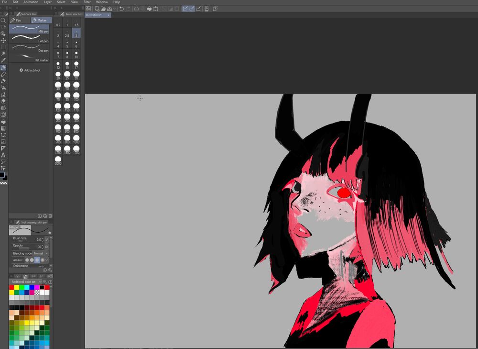Click the New file icon in the command bar
This screenshot has width=478, height=349.
(97, 9)
